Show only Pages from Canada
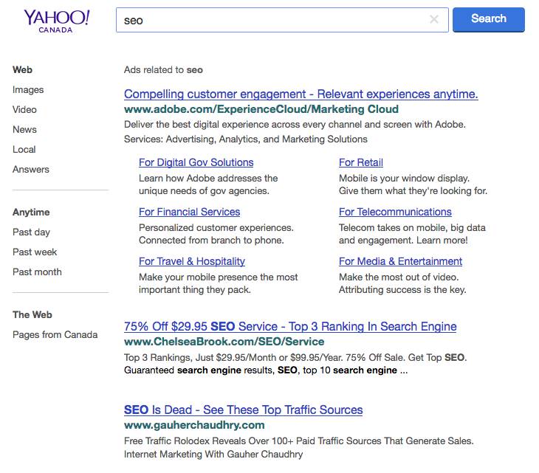The image size is (539, 473). pos(55,335)
